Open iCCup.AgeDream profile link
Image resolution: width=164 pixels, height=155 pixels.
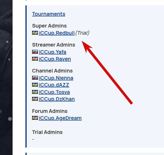coord(60,118)
